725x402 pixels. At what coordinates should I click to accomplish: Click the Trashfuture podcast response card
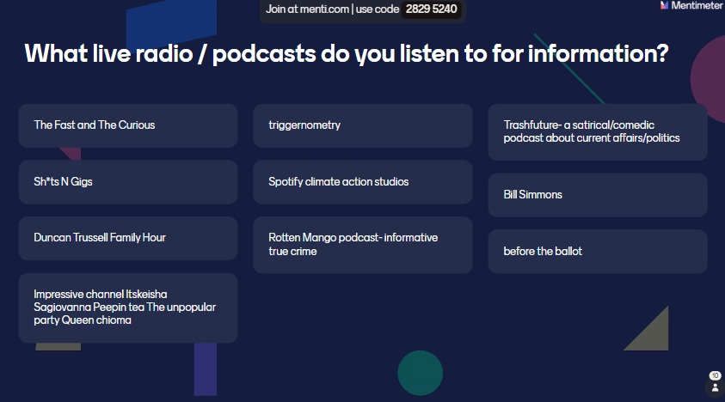point(597,132)
